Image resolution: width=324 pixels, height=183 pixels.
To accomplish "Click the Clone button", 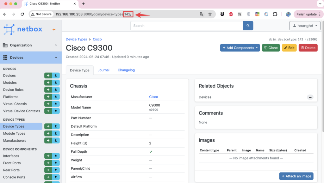I will click(271, 48).
